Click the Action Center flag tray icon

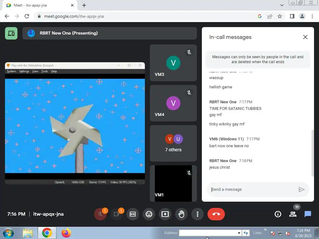272,233
